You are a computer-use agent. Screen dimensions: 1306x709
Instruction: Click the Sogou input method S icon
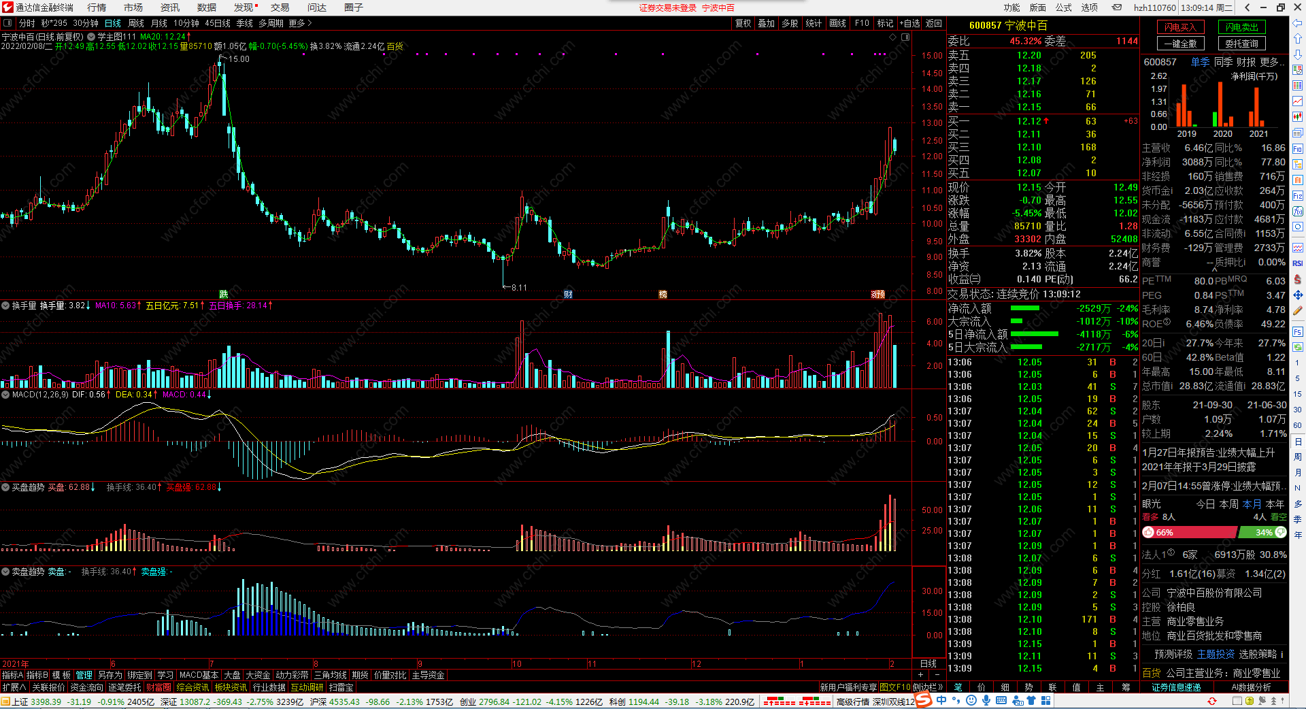[923, 700]
